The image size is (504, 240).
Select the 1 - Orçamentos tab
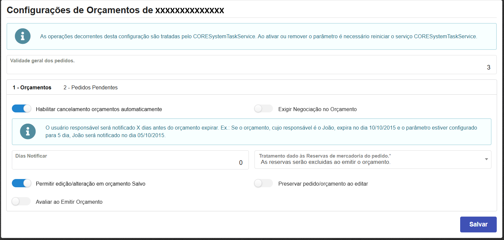[32, 88]
